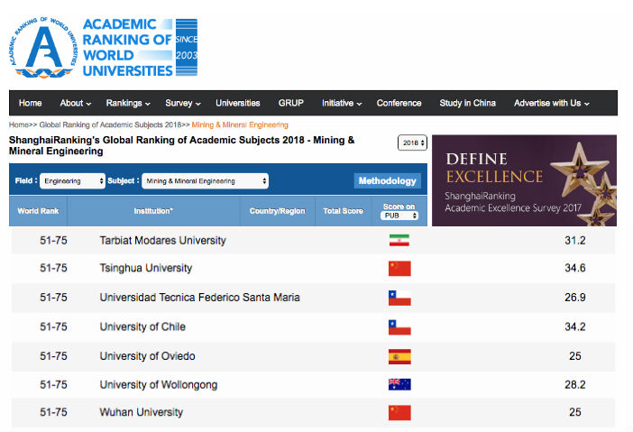Image resolution: width=633 pixels, height=432 pixels.
Task: Expand the Survey menu
Action: tap(183, 103)
